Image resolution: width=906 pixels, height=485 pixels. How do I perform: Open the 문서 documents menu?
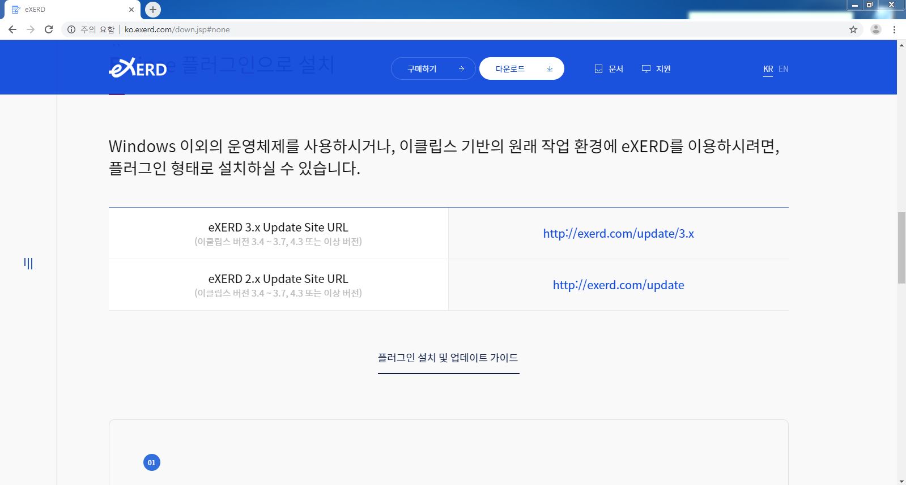[609, 68]
